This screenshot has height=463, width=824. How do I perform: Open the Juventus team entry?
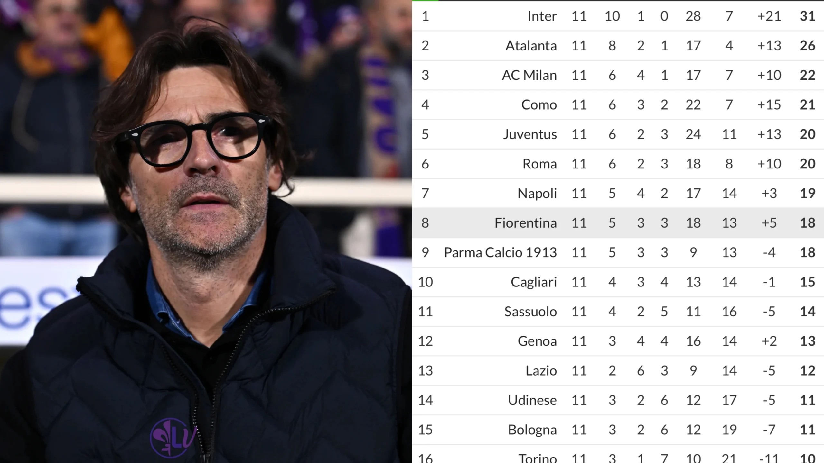(x=530, y=134)
